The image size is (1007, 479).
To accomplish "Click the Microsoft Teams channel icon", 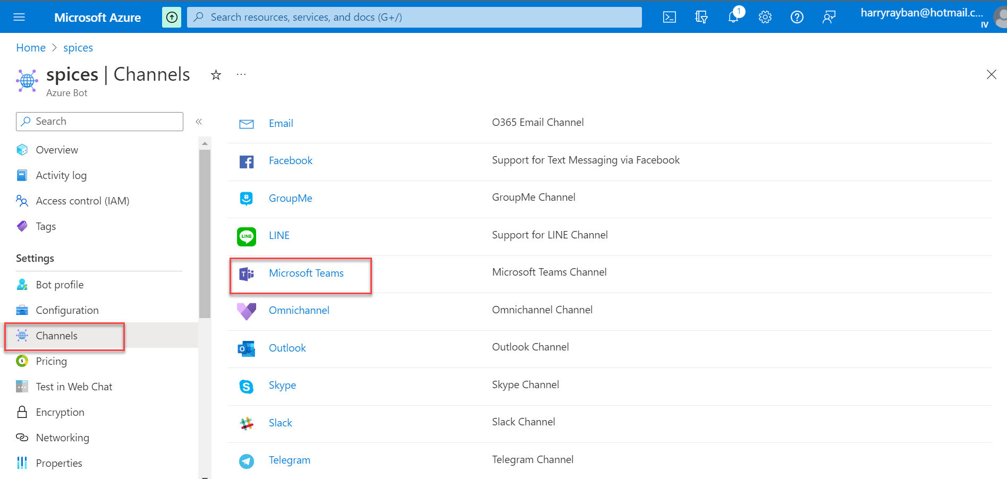I will pos(247,274).
